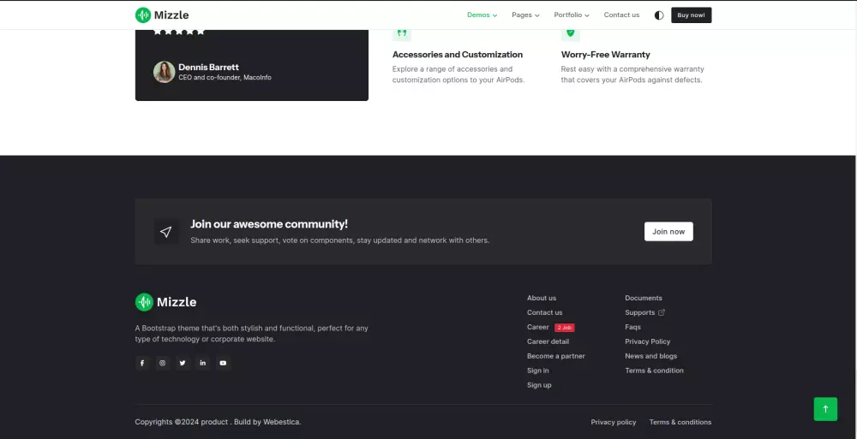Click the Buy now! button
Image resolution: width=857 pixels, height=439 pixels.
(x=691, y=15)
